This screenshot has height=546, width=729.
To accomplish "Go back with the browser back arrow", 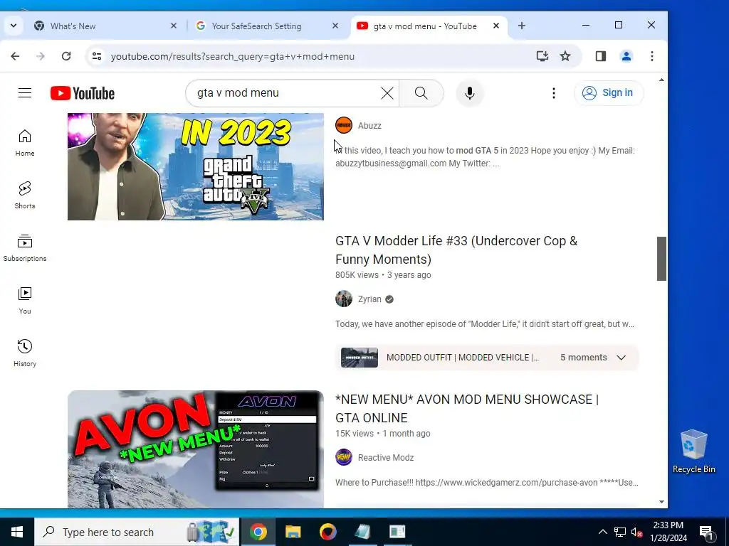I will 16,56.
